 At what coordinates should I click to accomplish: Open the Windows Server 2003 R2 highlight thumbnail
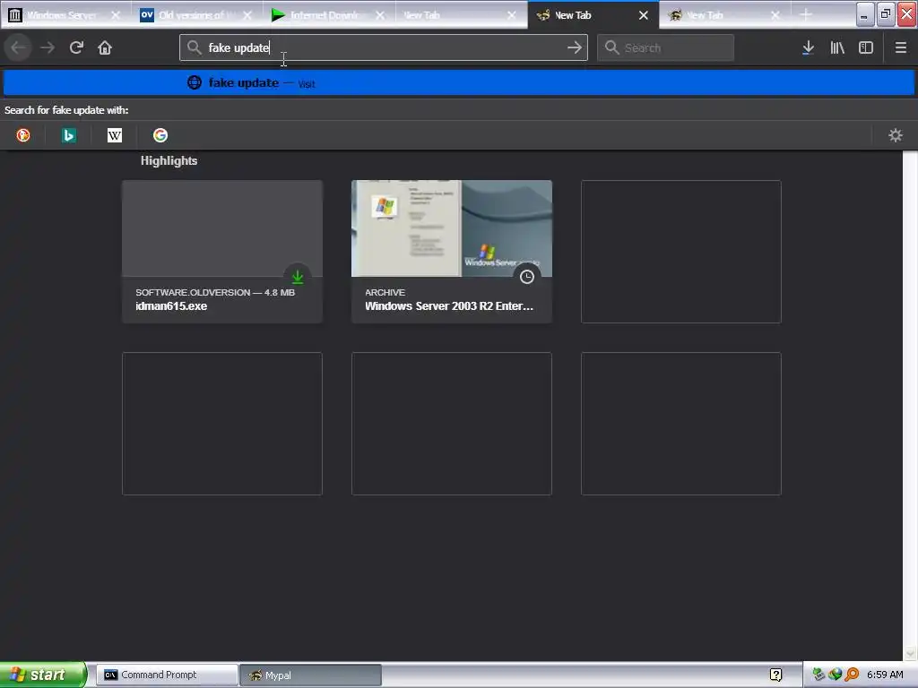coord(452,228)
